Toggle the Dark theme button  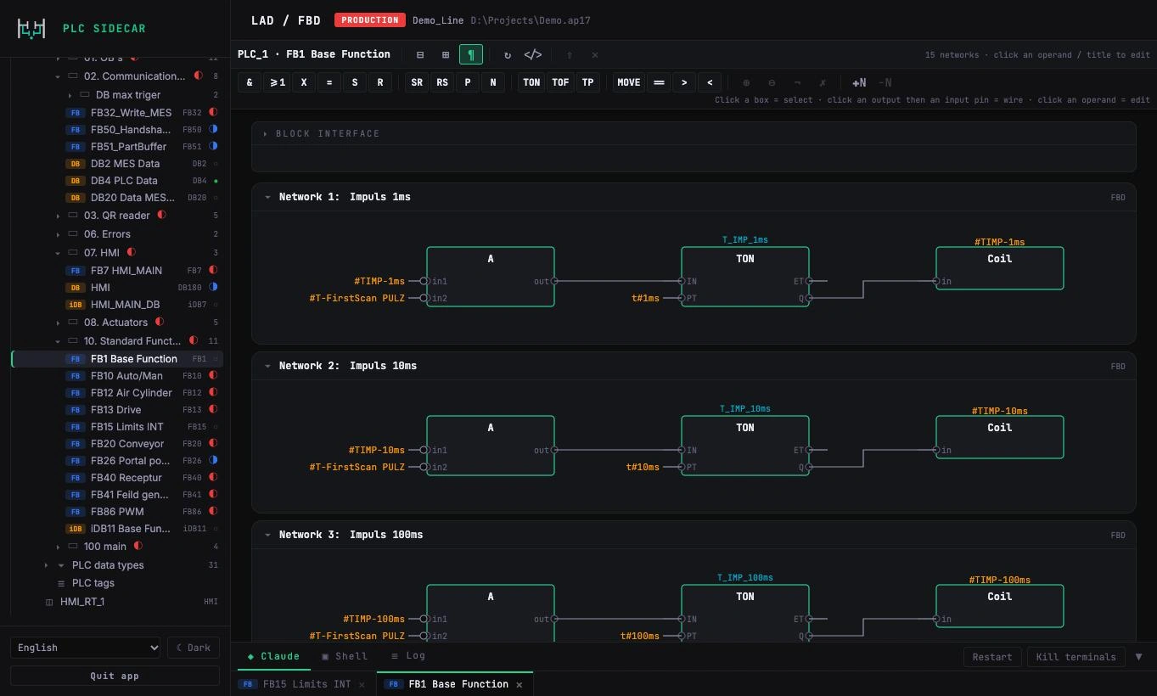pos(194,648)
